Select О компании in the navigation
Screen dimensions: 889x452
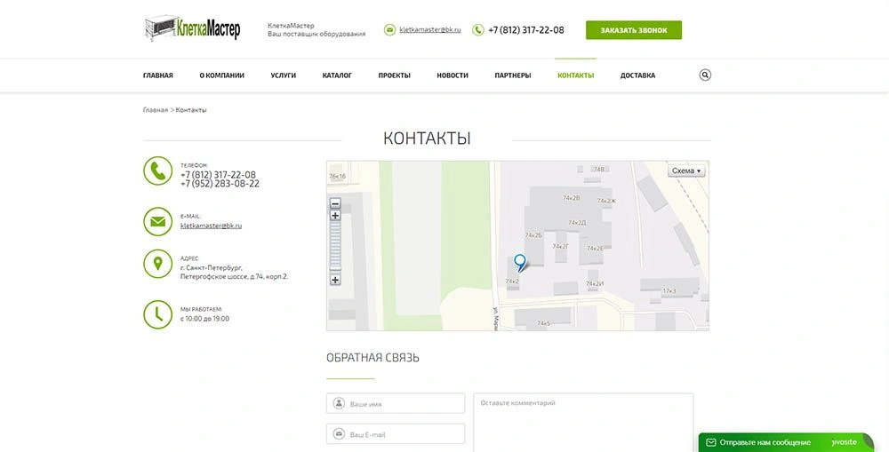pos(221,75)
